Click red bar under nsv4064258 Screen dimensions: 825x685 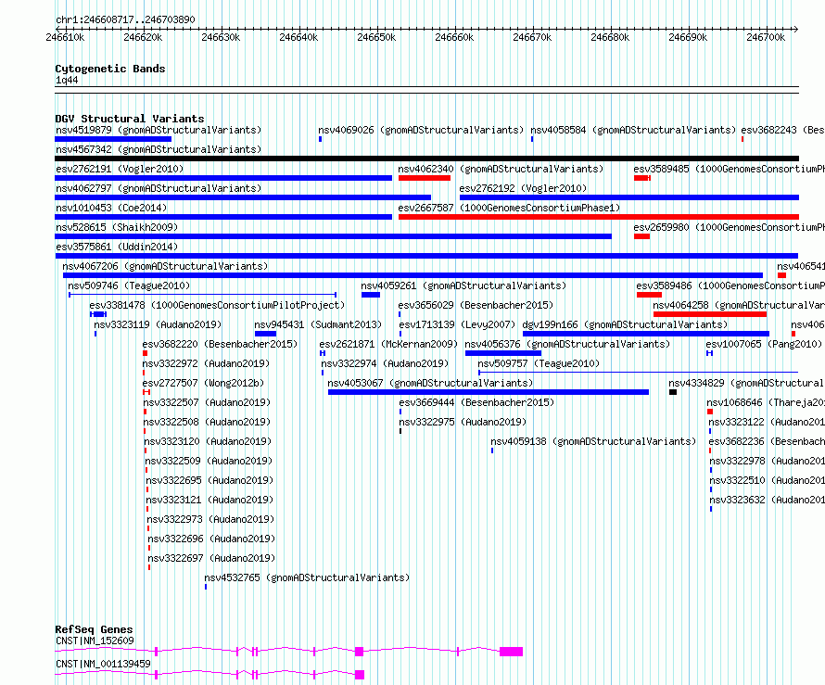(710, 314)
